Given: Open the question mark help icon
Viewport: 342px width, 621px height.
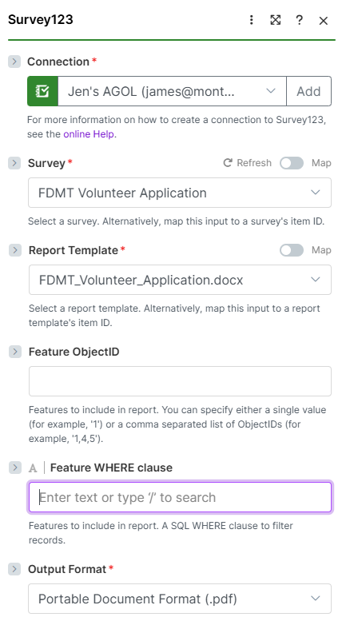Looking at the screenshot, I should (x=299, y=20).
